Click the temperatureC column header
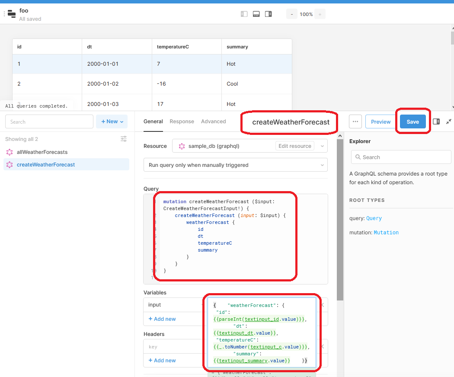Image resolution: width=454 pixels, height=377 pixels. (187, 47)
